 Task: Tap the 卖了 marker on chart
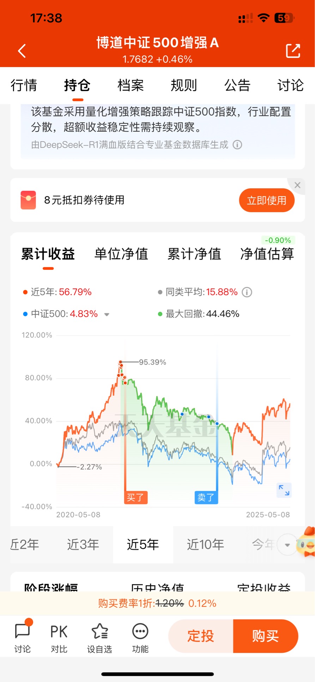click(206, 497)
